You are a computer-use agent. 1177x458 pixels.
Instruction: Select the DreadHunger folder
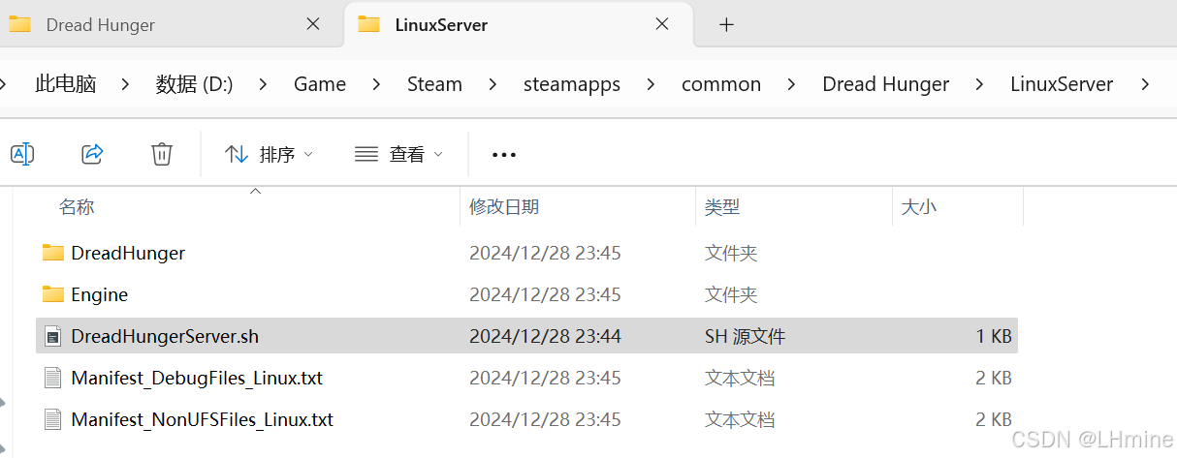click(x=526, y=253)
